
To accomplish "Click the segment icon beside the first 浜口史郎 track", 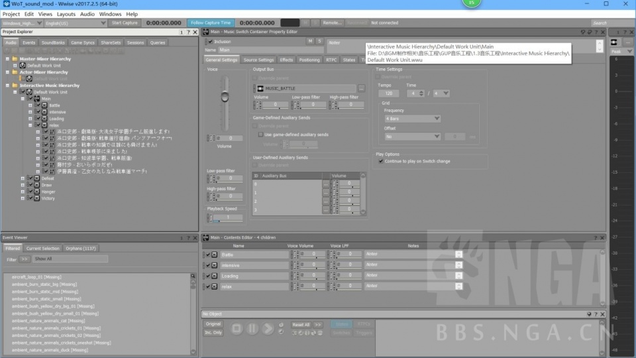I will [x=52, y=131].
